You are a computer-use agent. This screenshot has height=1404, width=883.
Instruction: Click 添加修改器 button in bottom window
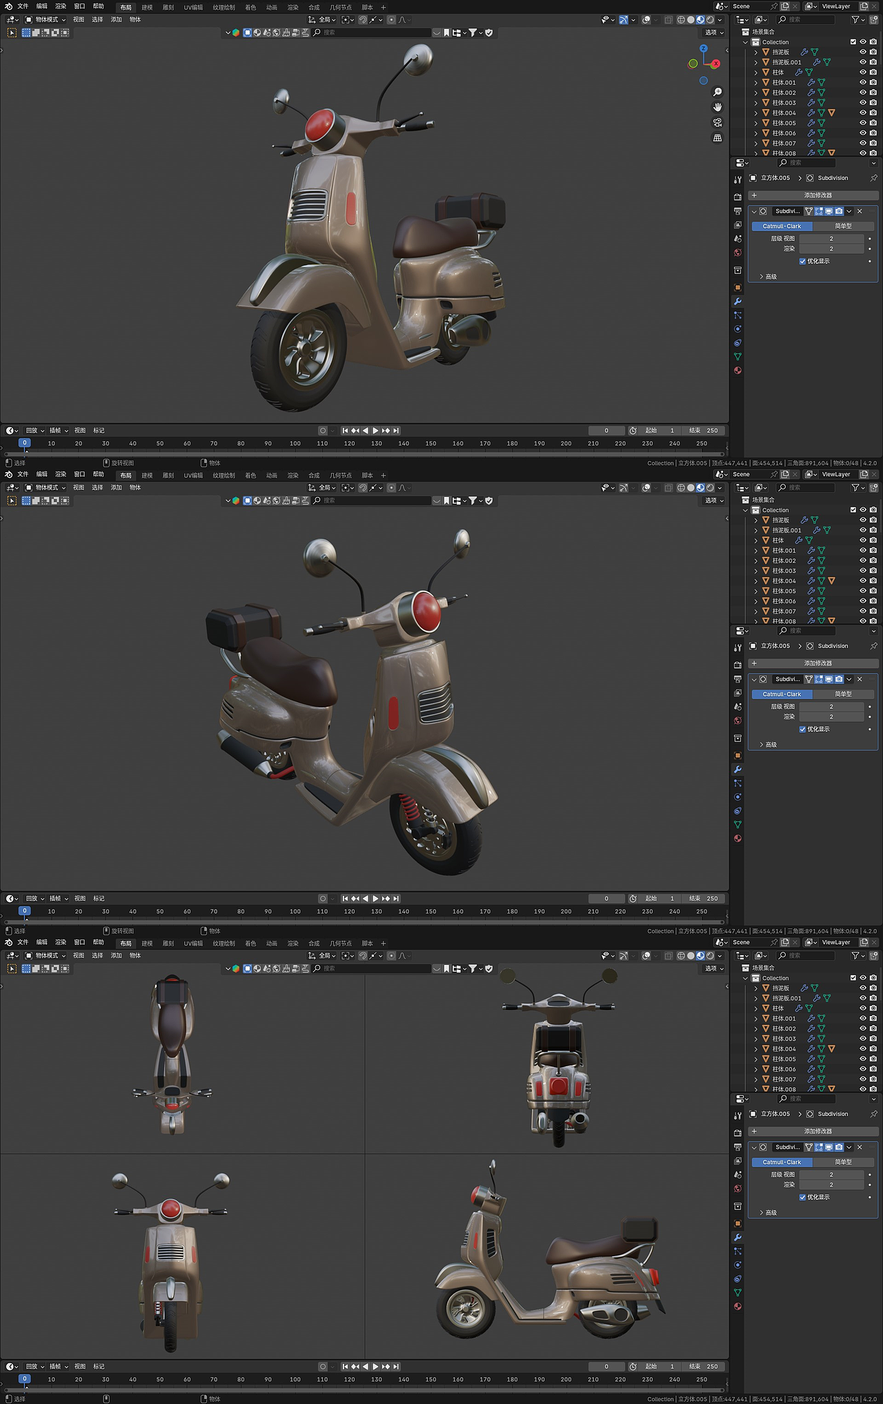(x=813, y=1131)
